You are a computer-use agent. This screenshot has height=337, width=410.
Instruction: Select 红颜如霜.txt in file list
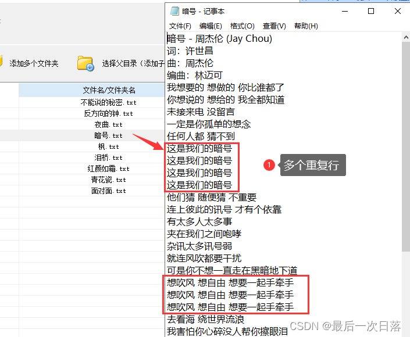109,168
